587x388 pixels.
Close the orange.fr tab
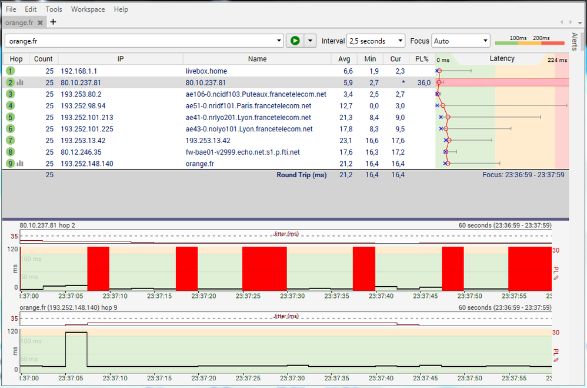(x=40, y=22)
